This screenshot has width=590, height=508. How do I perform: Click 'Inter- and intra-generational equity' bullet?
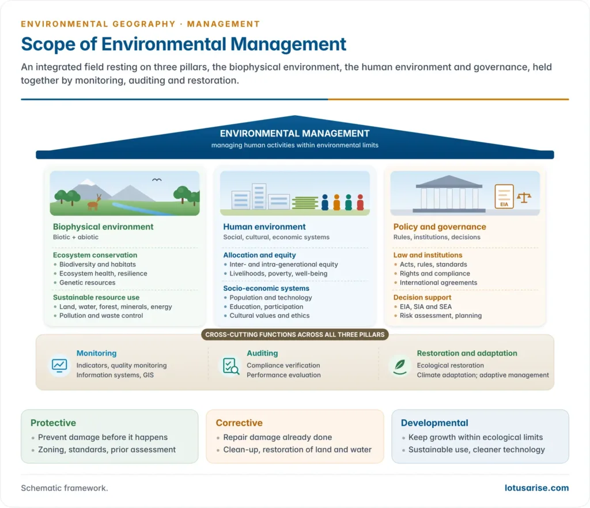pos(283,264)
